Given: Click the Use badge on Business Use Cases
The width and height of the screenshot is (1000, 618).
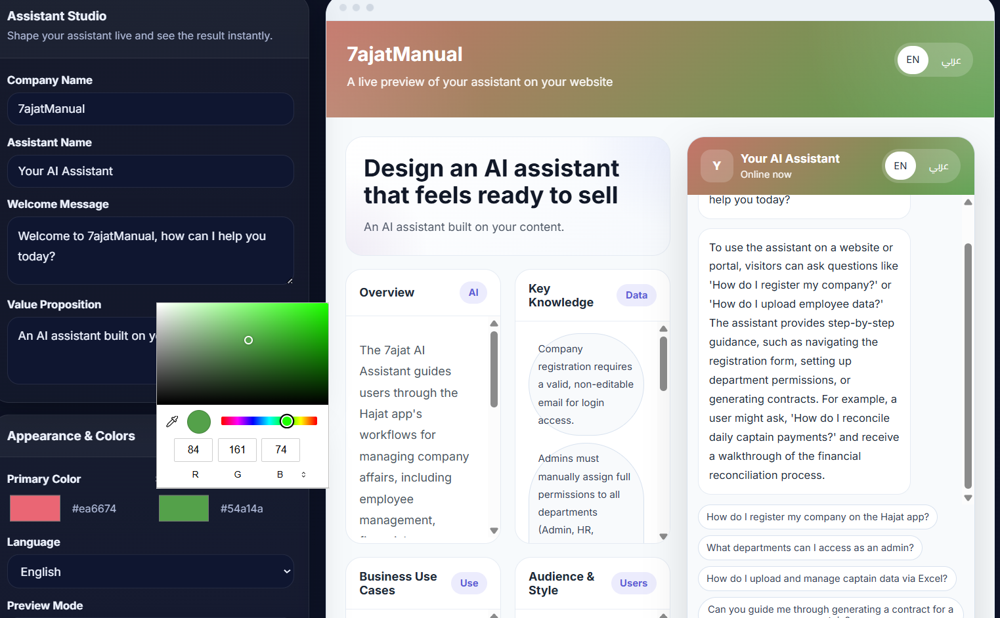Looking at the screenshot, I should tap(469, 583).
